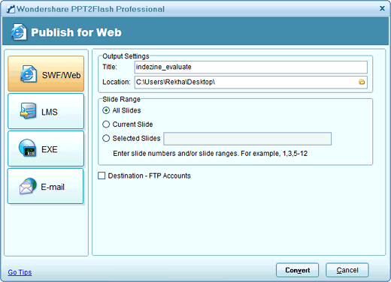Cancel the publish dialog
This screenshot has height=282, width=391.
point(347,270)
